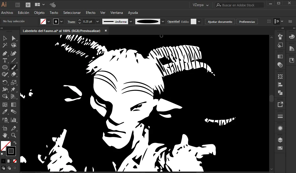This screenshot has height=173, width=296.
Task: Choose the Mesh tool
Action: [x=5, y=105]
